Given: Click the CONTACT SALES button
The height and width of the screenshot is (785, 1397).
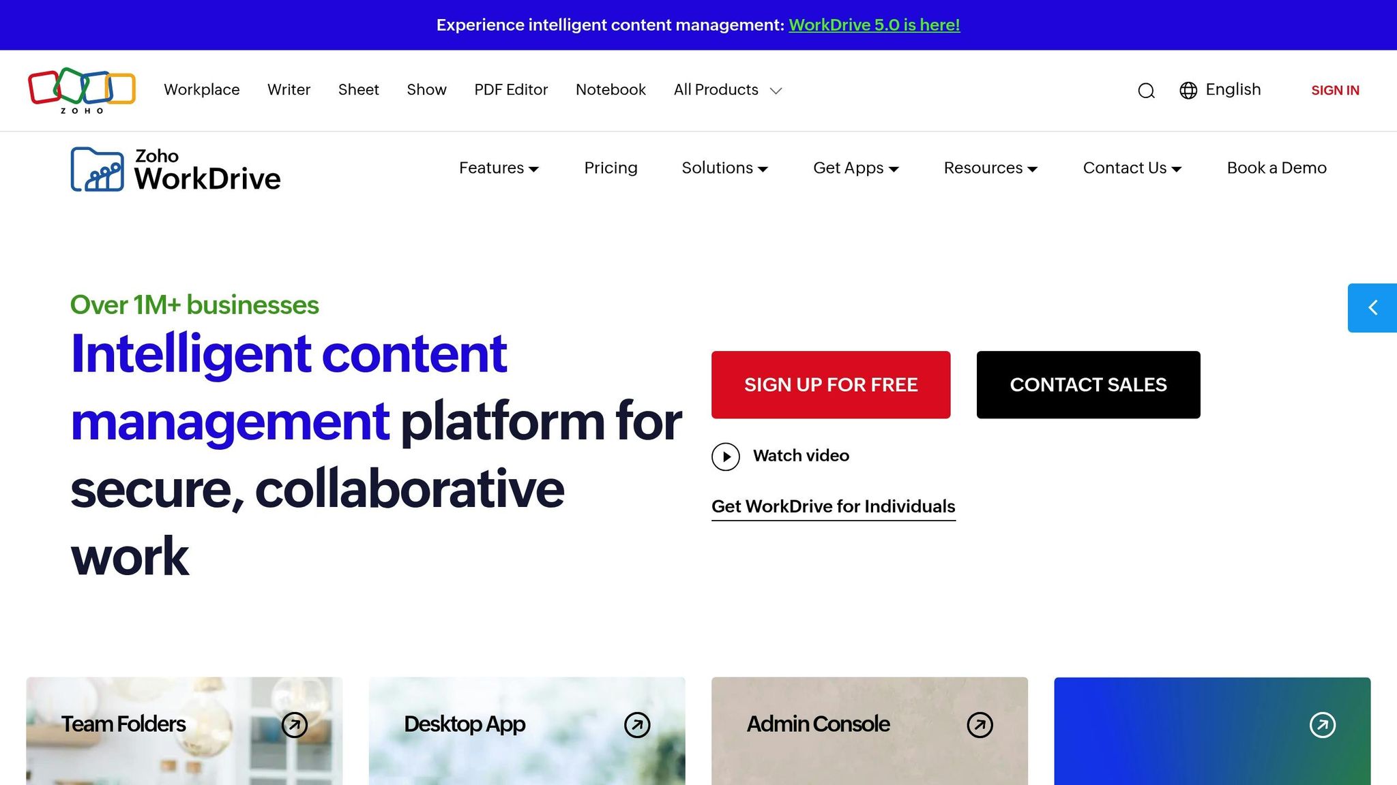Looking at the screenshot, I should click(x=1088, y=384).
